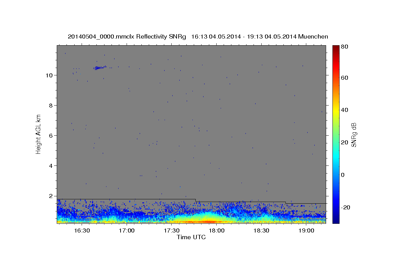Click the 'SNRg dB' colorbar label

(354, 135)
